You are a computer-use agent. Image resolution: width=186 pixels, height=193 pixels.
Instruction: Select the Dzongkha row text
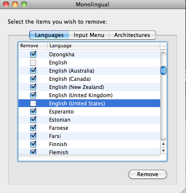62,55
